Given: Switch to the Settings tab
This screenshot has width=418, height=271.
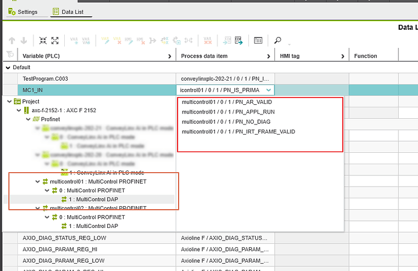Looking at the screenshot, I should click(x=23, y=12).
